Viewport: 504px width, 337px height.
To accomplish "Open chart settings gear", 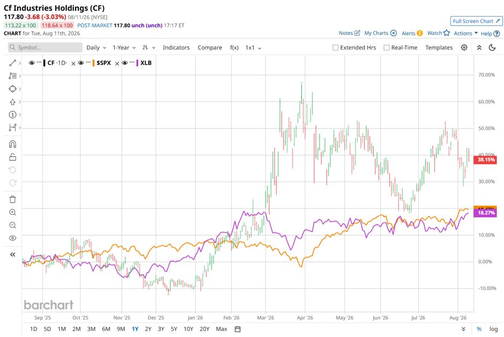I will [x=464, y=48].
